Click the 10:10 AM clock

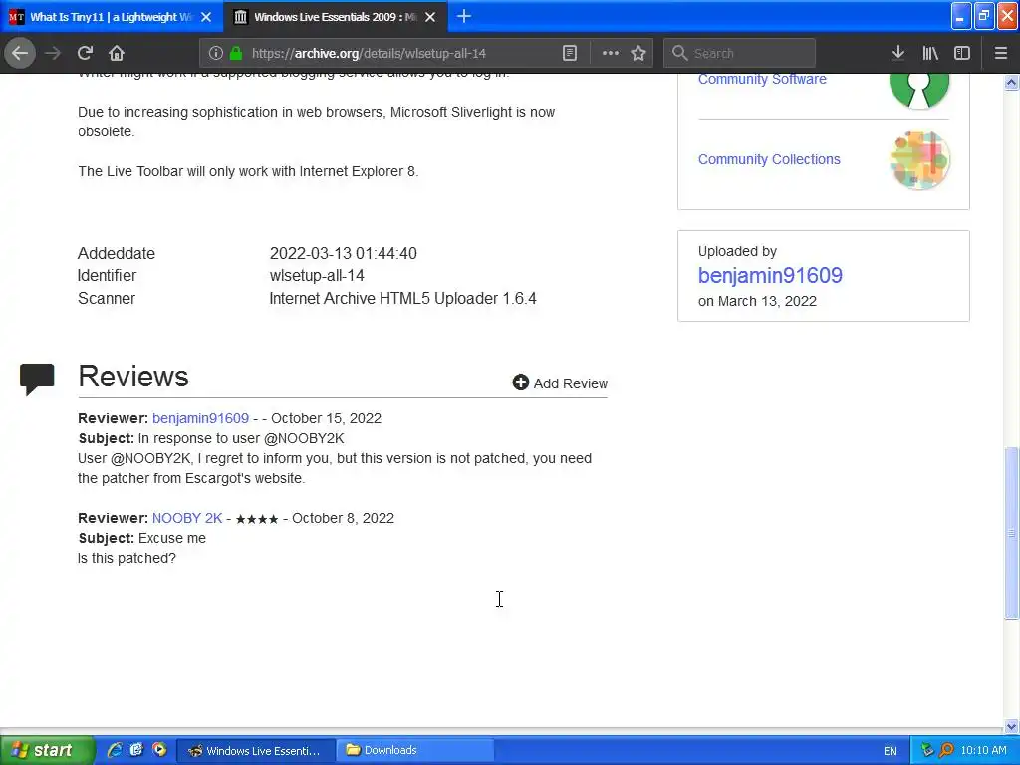(x=983, y=751)
